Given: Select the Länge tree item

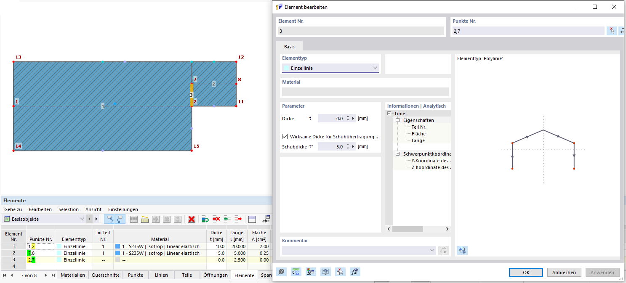Looking at the screenshot, I should tap(418, 140).
